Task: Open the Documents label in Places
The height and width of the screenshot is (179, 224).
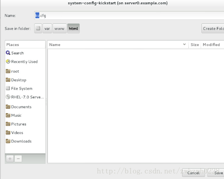Action: pos(21,107)
